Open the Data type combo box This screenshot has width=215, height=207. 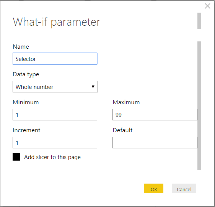coord(55,87)
